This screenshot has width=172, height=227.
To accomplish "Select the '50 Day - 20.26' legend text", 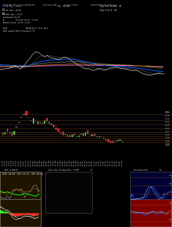I will click(13, 10).
